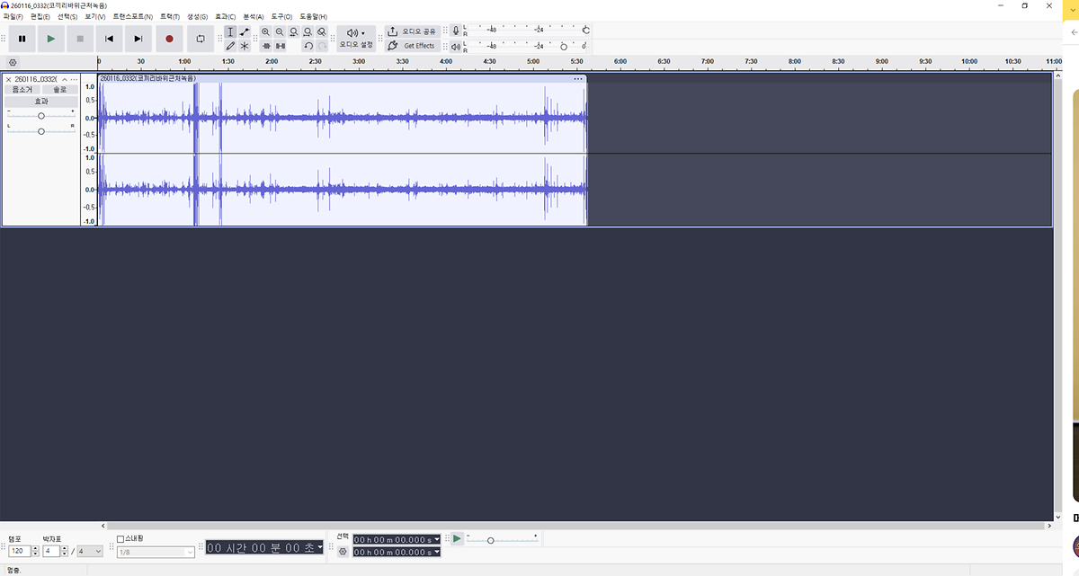Open the selection end time format dropdown
The height and width of the screenshot is (576, 1079).
(x=437, y=552)
